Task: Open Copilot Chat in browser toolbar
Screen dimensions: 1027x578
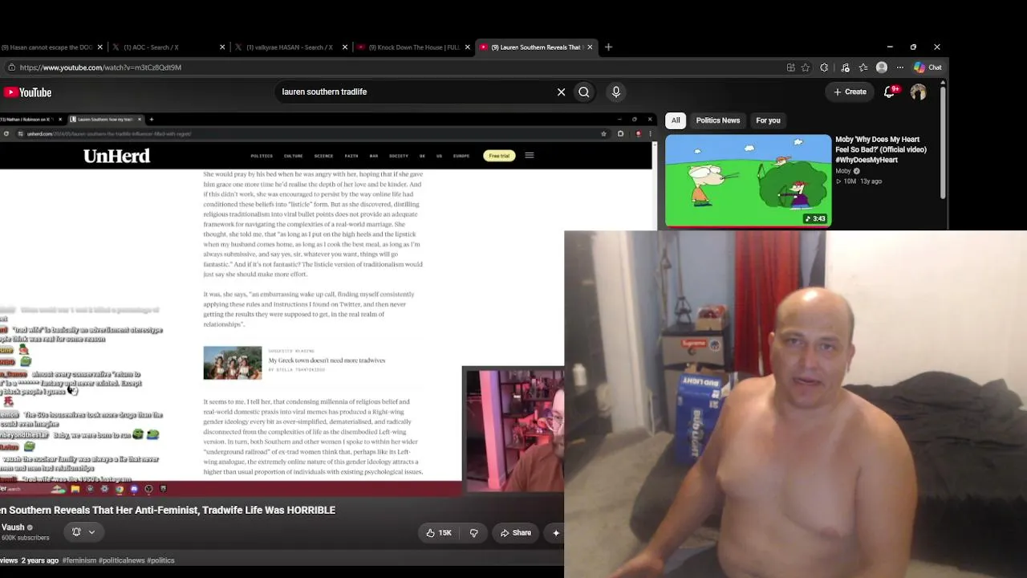Action: 928,67
